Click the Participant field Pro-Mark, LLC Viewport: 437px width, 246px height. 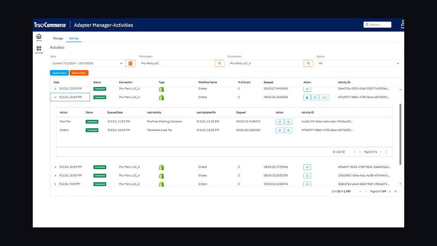[177, 63]
